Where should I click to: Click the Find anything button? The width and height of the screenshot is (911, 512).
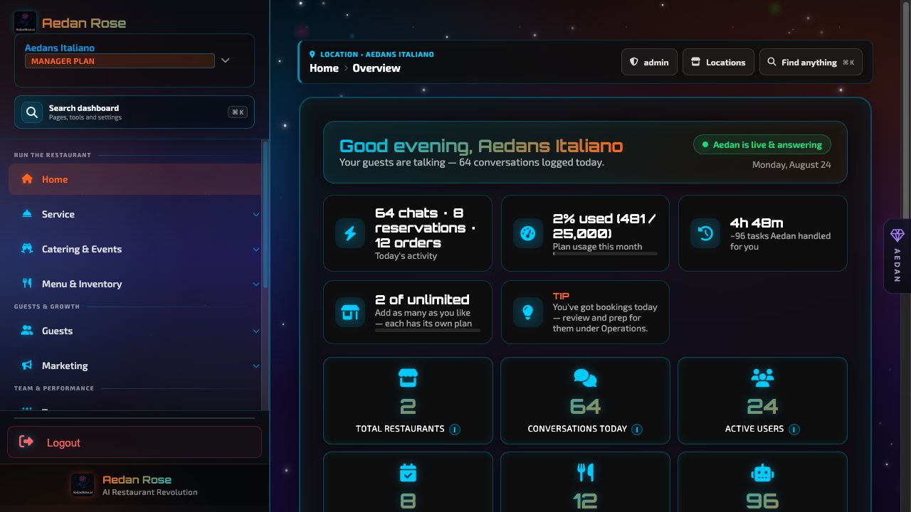(811, 62)
